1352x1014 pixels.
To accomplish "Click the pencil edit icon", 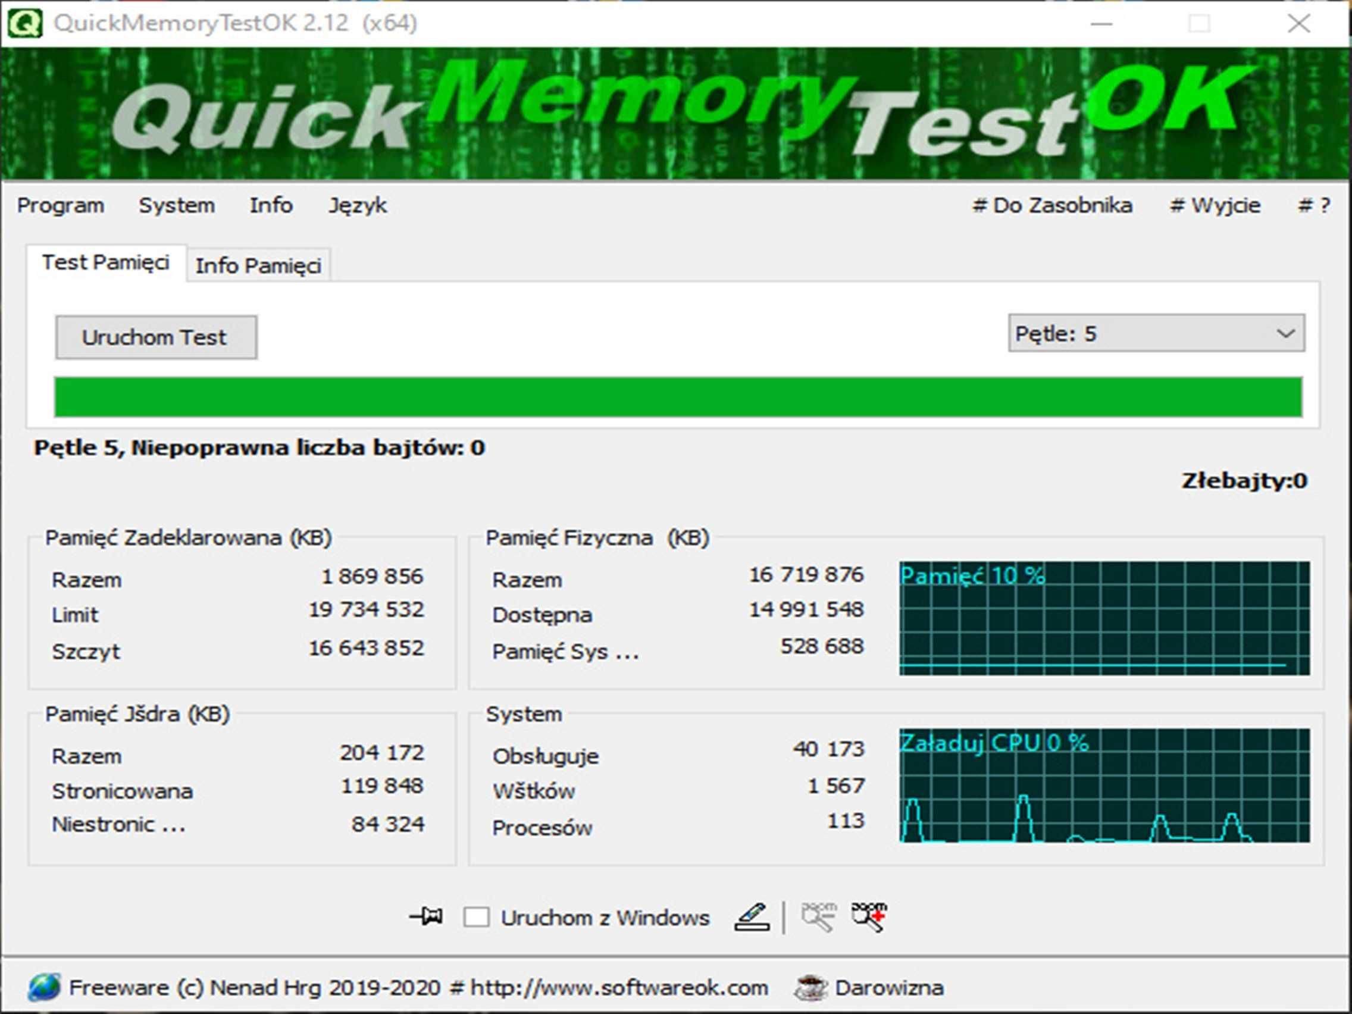I will point(752,917).
